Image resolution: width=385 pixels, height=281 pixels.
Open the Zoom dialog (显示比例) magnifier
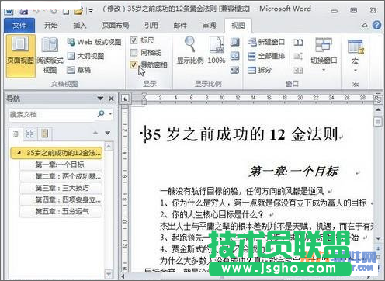tap(190, 50)
